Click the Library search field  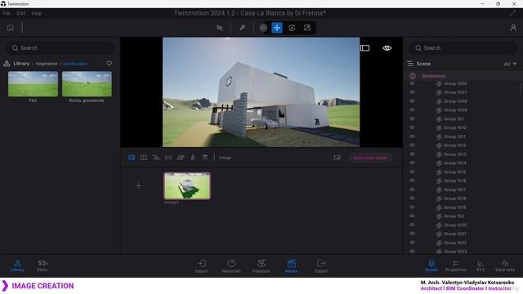coord(60,48)
